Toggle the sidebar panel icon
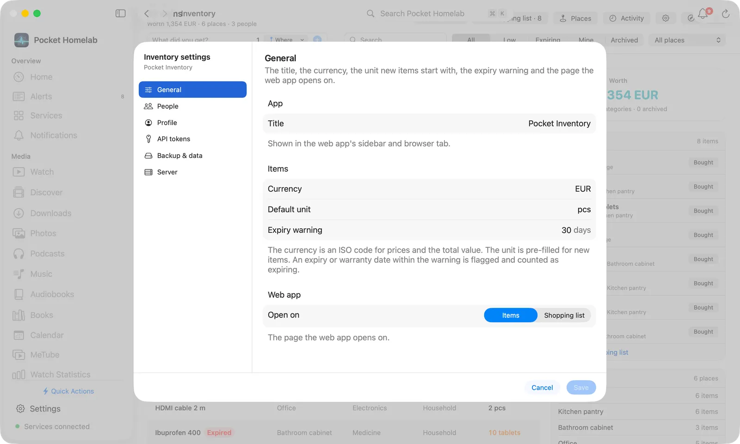The width and height of the screenshot is (740, 444). (120, 13)
